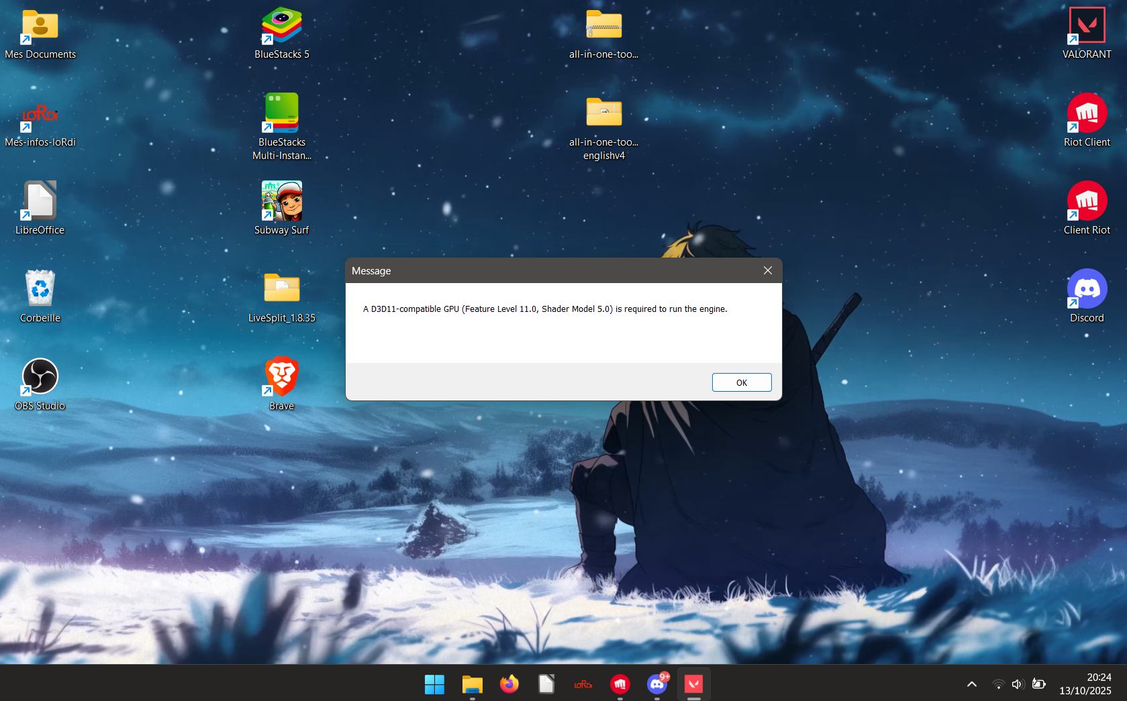The width and height of the screenshot is (1127, 701).
Task: Select the LiveSplit_1.8.35 folder on desktop
Action: point(282,296)
